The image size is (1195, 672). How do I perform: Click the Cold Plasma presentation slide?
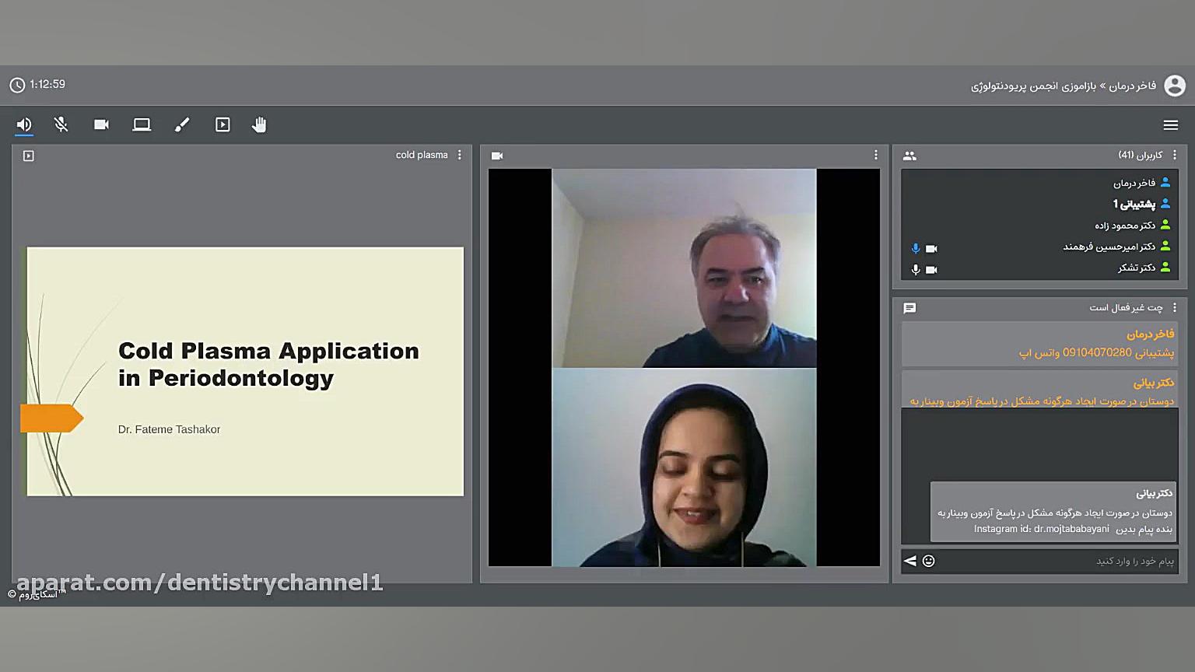pyautogui.click(x=245, y=371)
